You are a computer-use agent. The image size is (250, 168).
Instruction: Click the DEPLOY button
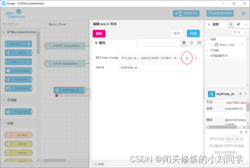coord(186,13)
